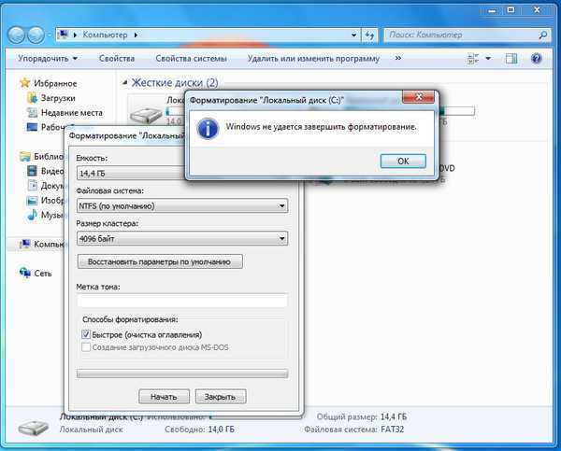Click the local disk C drive icon
The image size is (561, 451).
tap(145, 115)
